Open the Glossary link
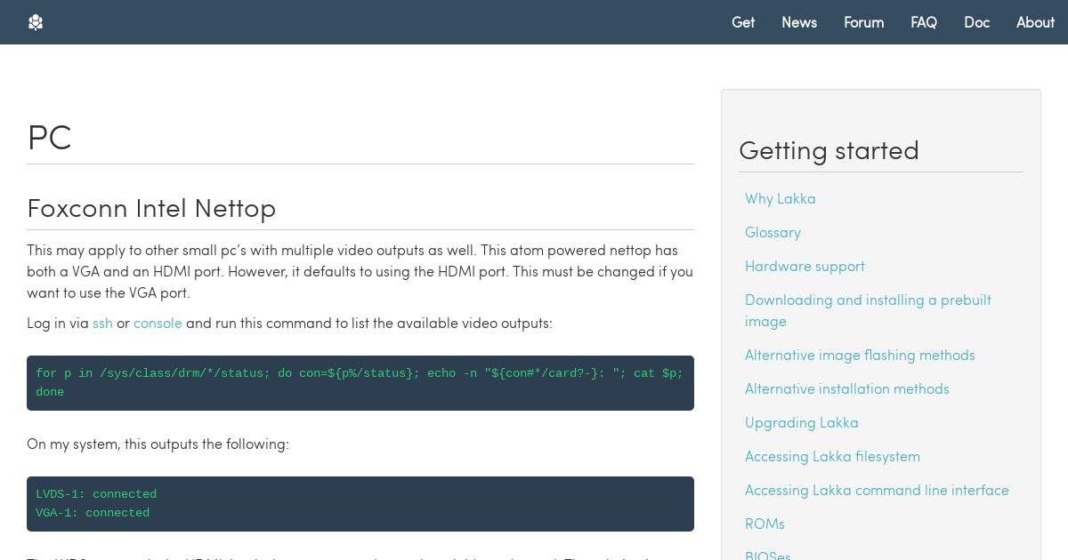The width and height of the screenshot is (1068, 560). pos(773,233)
